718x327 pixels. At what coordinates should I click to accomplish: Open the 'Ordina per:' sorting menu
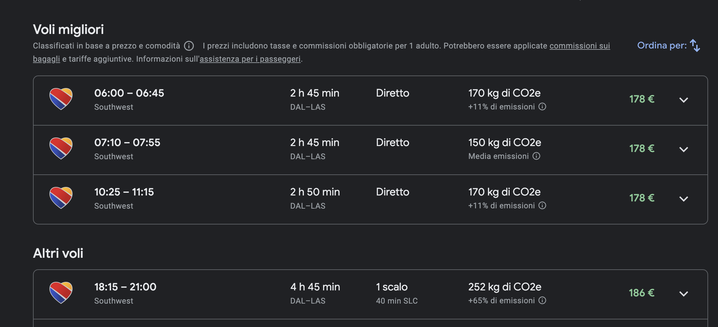(669, 45)
